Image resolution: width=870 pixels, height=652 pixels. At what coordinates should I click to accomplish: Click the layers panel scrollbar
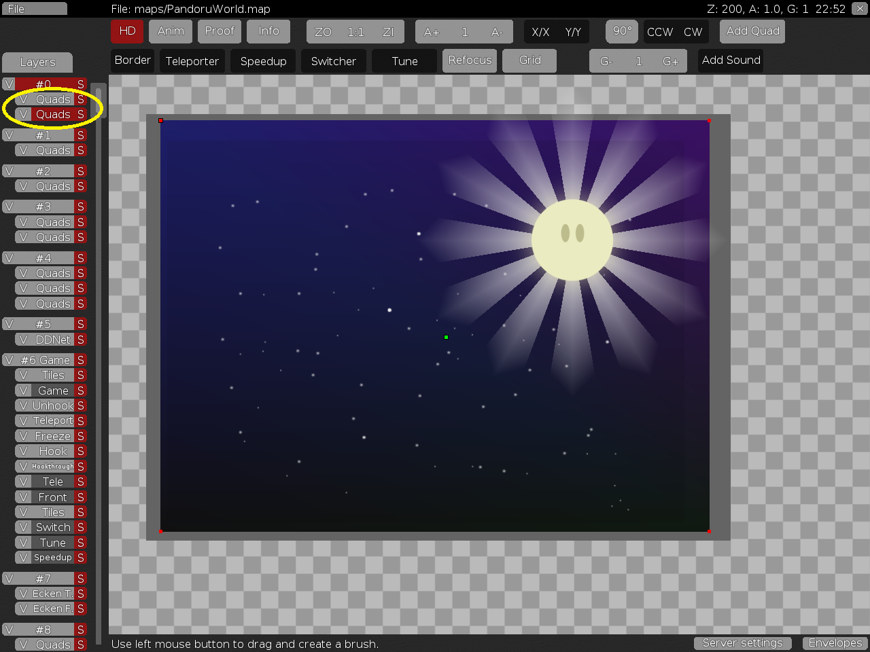(x=99, y=102)
